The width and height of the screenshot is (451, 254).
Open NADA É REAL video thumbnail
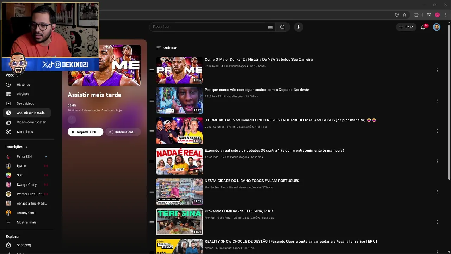(x=179, y=161)
